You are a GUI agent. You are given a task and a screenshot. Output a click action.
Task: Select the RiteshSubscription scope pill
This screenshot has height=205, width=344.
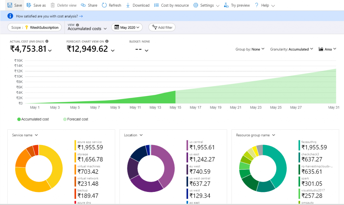click(35, 27)
